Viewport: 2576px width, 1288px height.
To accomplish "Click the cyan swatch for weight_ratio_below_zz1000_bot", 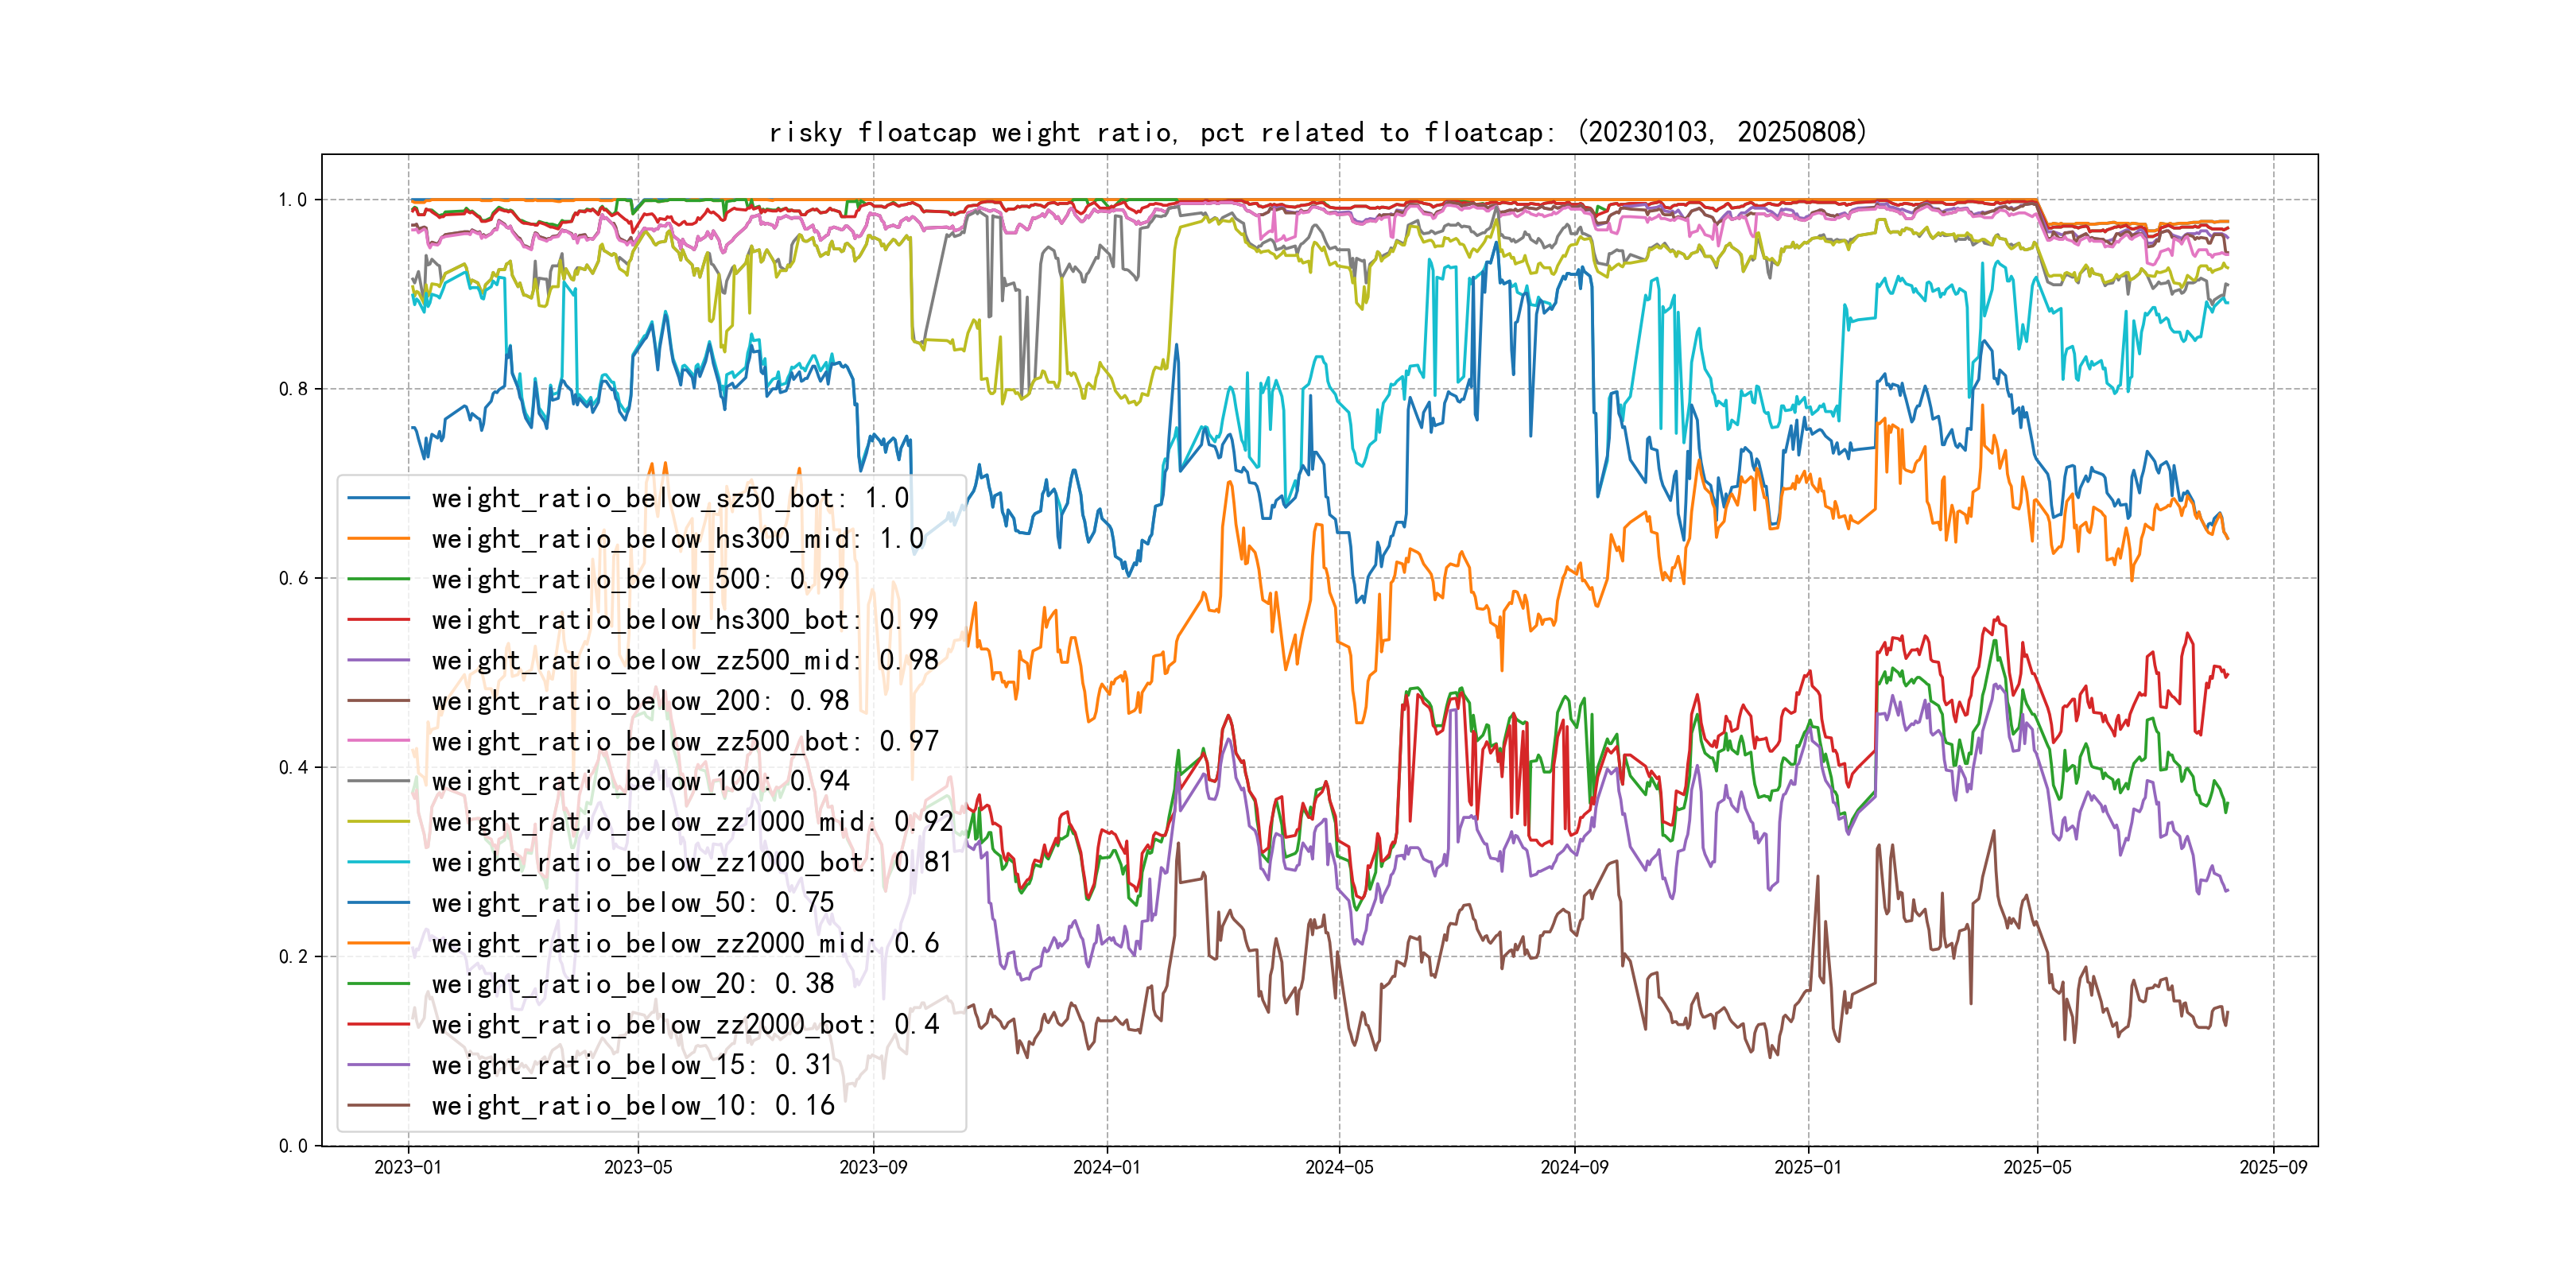I will click(378, 862).
